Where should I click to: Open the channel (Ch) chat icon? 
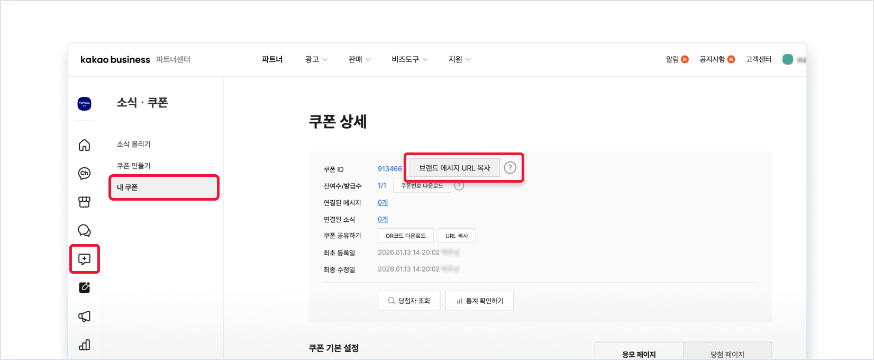tap(84, 174)
